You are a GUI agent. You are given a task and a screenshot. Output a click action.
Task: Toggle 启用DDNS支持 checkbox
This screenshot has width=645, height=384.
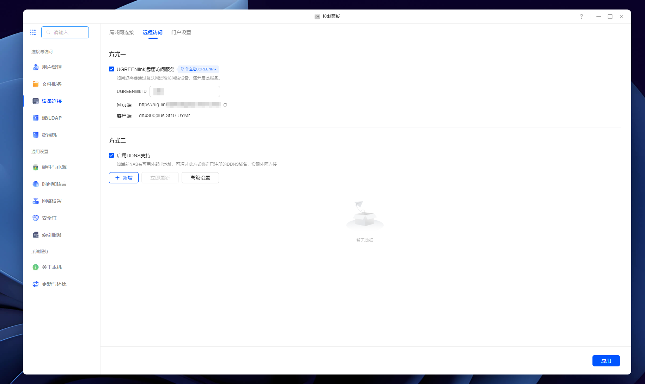coord(111,155)
